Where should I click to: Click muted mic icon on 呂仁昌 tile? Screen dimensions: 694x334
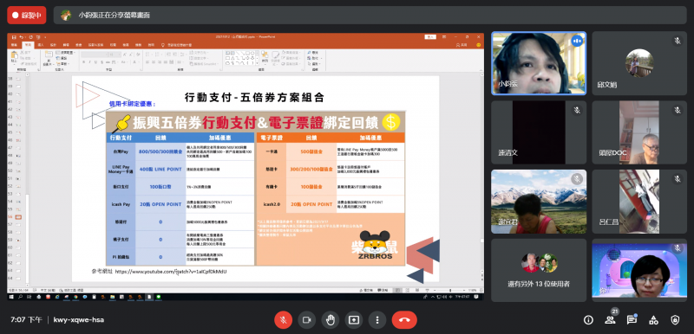point(678,179)
